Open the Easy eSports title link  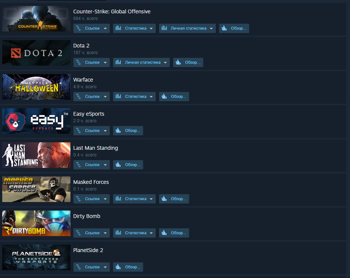point(89,114)
